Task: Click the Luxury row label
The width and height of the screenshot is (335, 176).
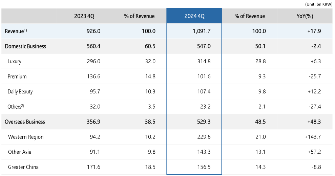Action: pos(14,62)
